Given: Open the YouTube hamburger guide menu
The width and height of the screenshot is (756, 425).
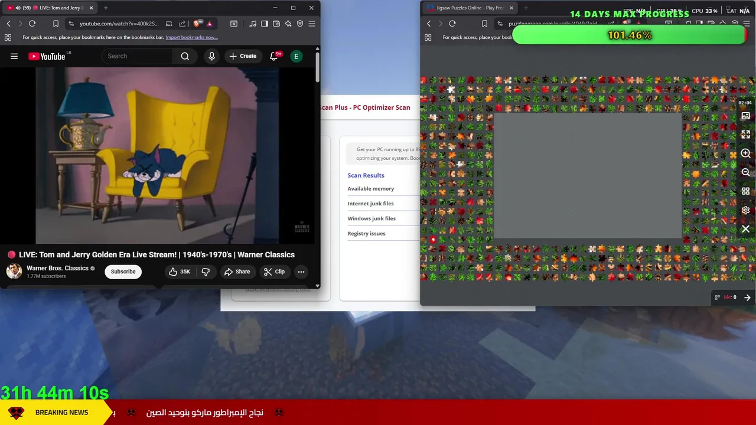Looking at the screenshot, I should (x=14, y=56).
